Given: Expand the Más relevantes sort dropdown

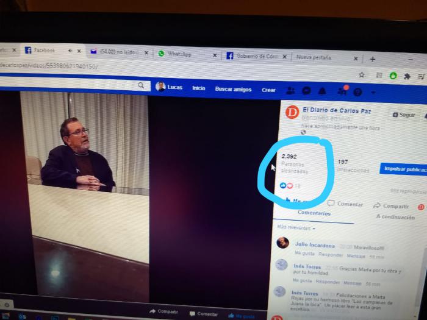Looking at the screenshot, I should (x=296, y=227).
